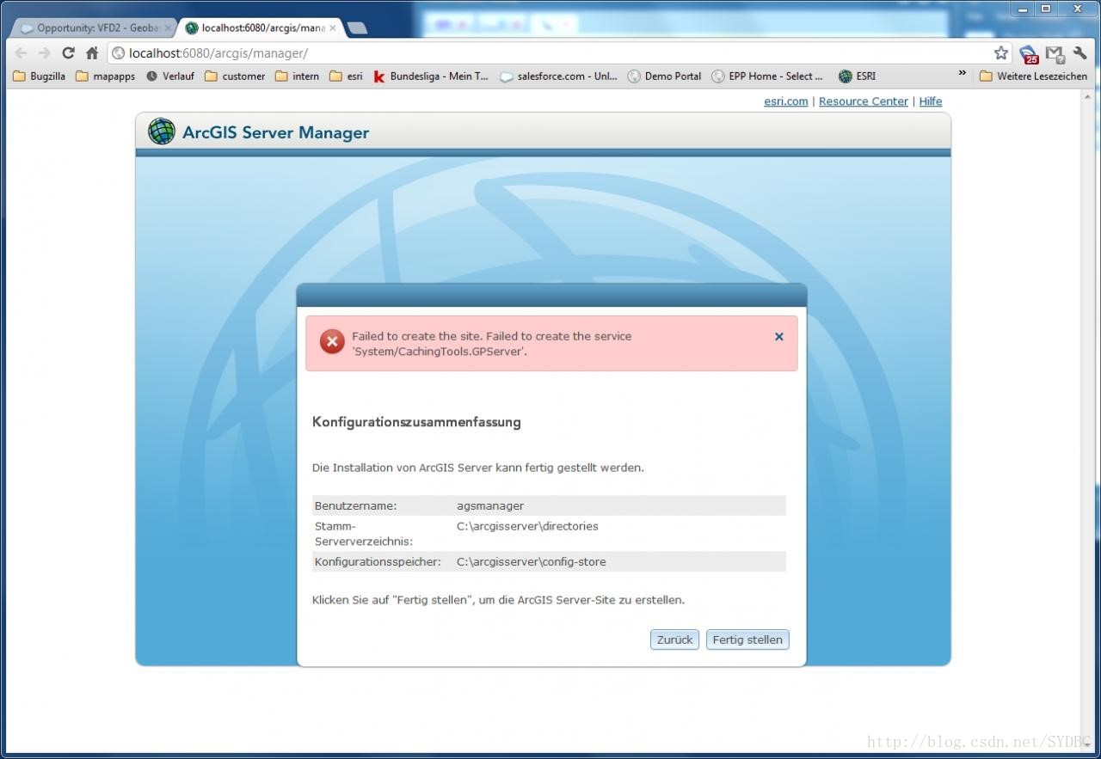
Task: Open the Bugzilla bookmark folder
Action: coord(40,76)
